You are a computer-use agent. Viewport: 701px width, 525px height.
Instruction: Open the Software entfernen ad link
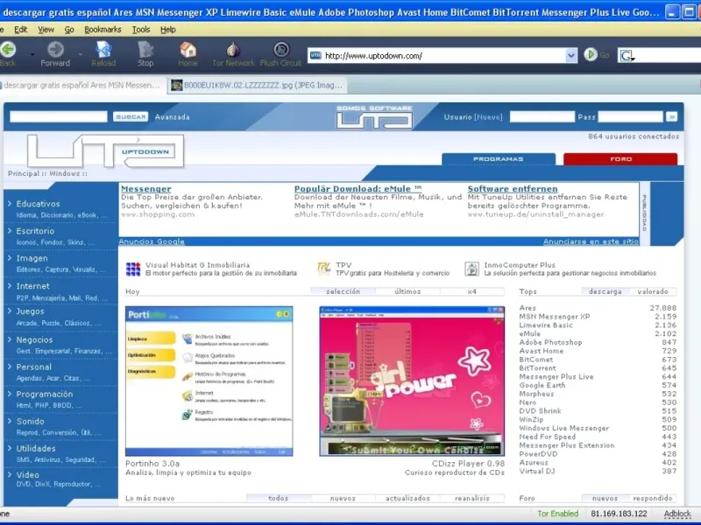(x=513, y=189)
